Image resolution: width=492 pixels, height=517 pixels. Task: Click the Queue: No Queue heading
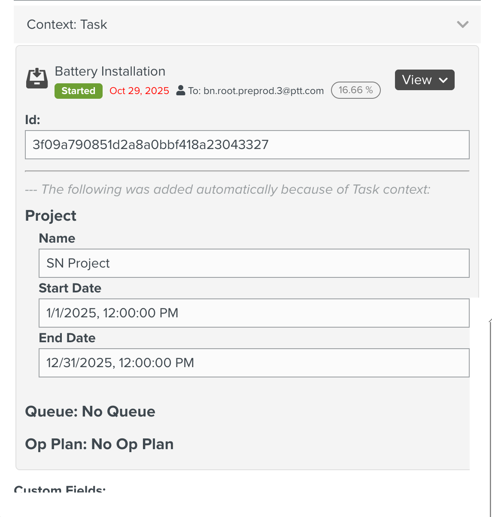pos(90,411)
